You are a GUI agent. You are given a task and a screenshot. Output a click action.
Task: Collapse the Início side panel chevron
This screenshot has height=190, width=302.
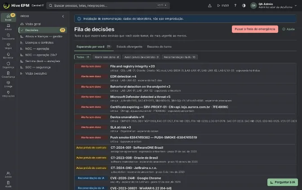pyautogui.click(x=63, y=16)
